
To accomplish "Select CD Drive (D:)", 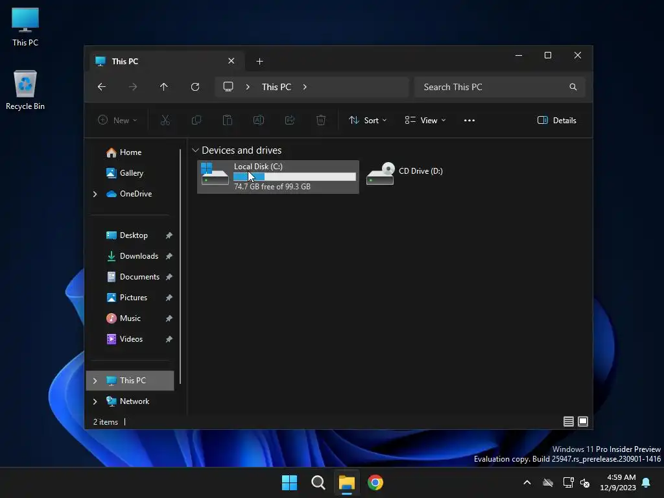I will [x=405, y=174].
